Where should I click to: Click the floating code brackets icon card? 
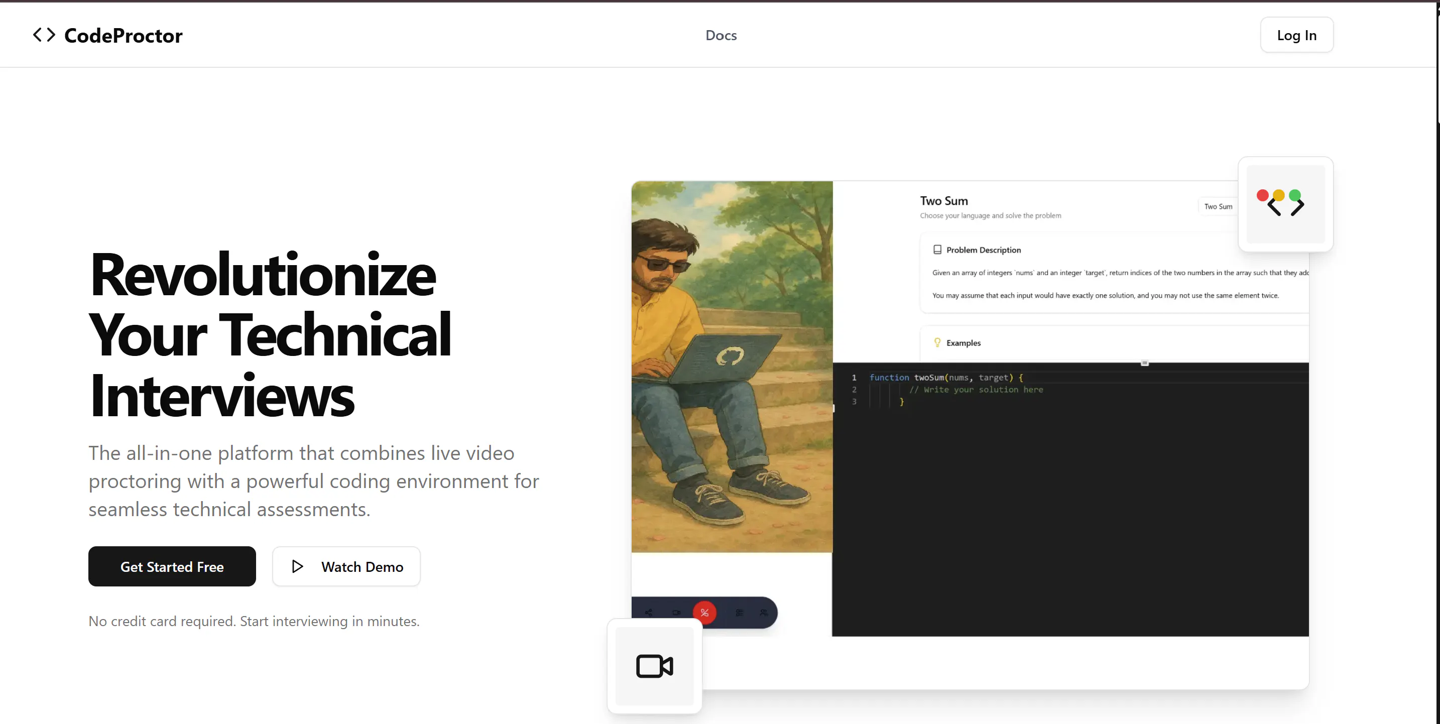click(x=1285, y=204)
